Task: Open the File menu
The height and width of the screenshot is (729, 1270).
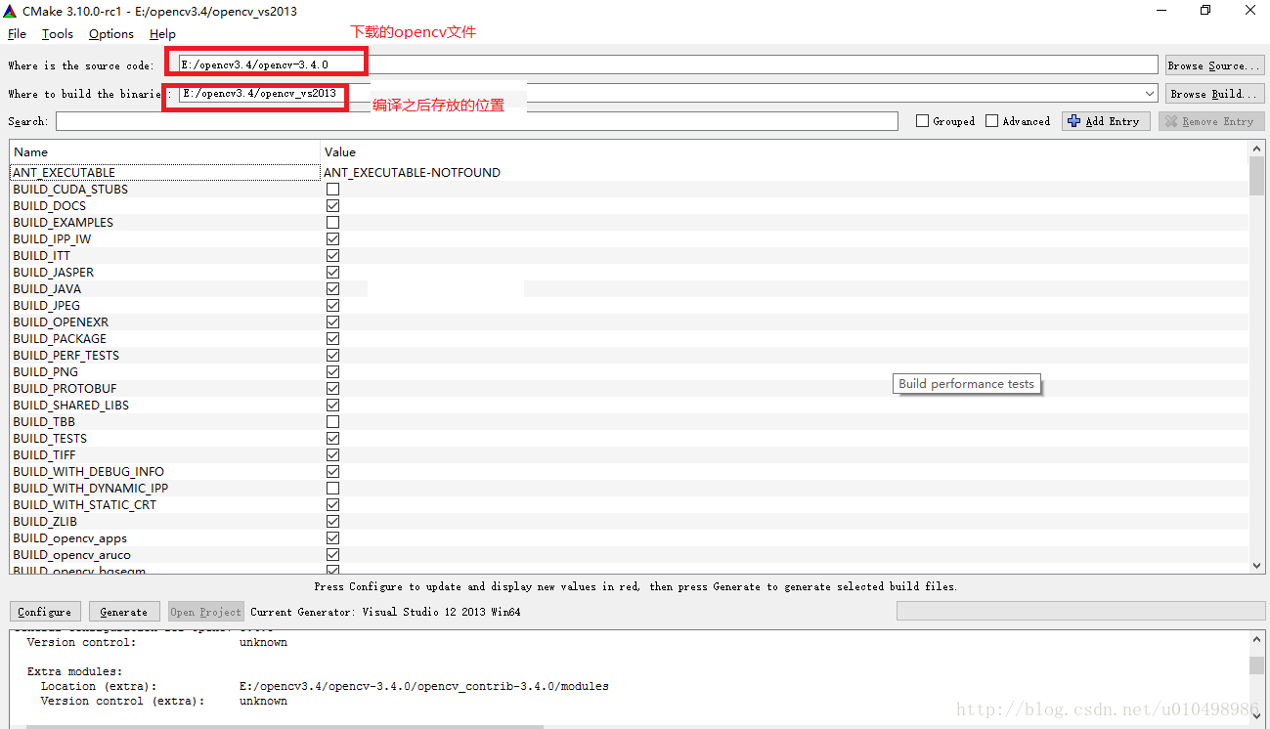Action: 17,33
